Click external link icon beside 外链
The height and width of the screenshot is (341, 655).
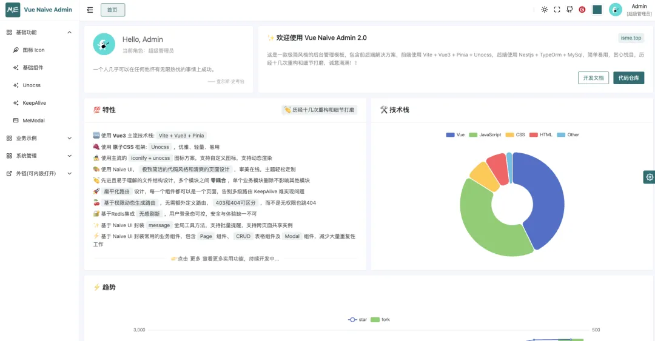click(x=9, y=173)
